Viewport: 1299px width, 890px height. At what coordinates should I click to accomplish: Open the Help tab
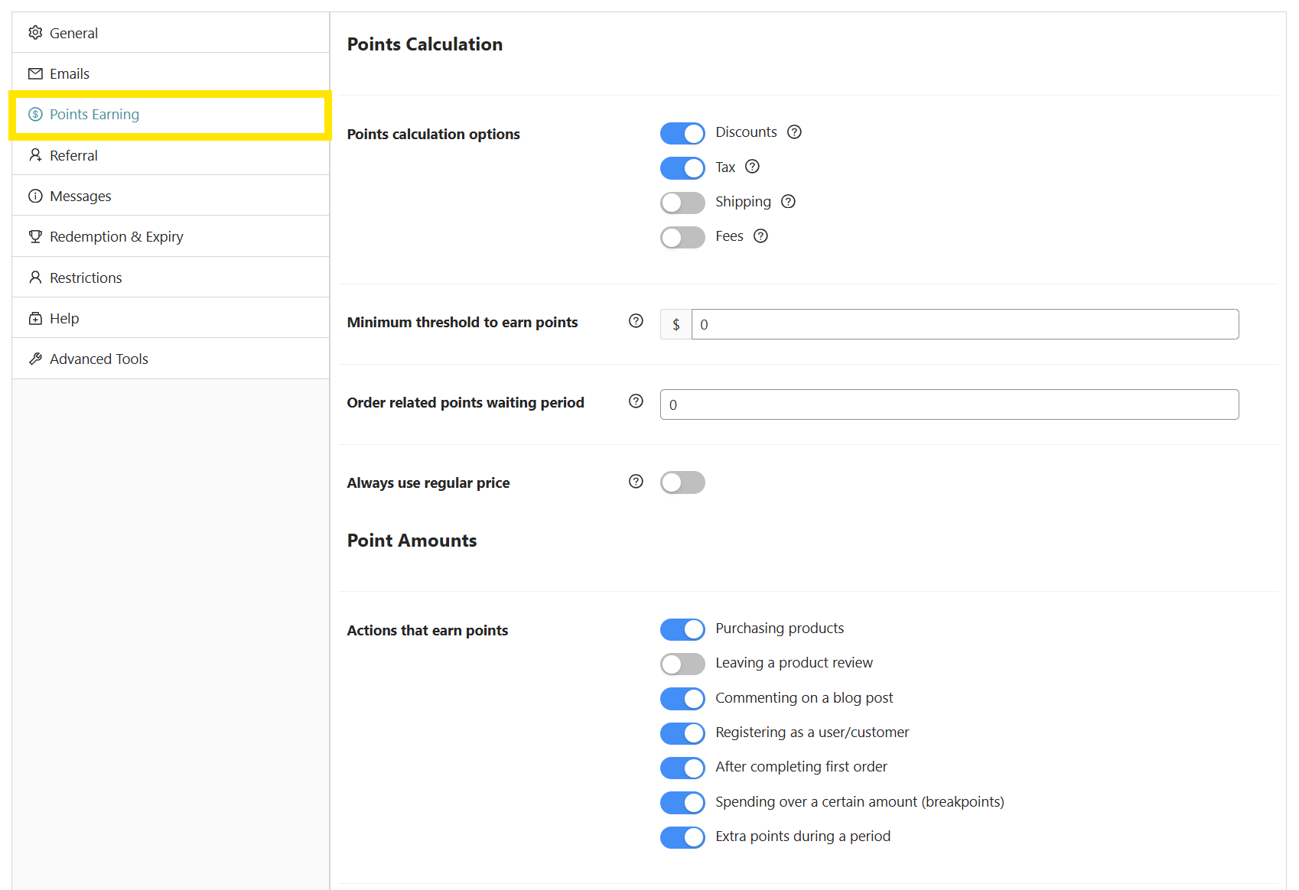click(x=171, y=318)
